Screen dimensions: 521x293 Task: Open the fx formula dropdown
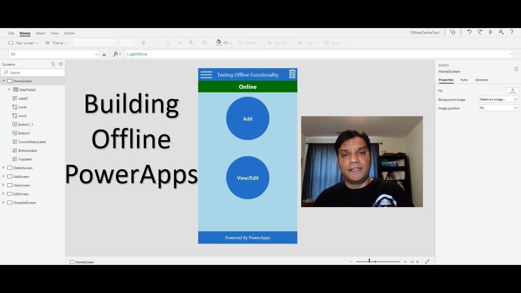point(117,54)
